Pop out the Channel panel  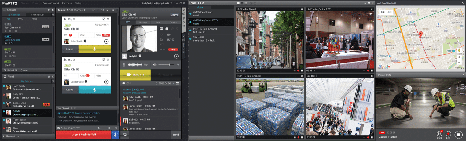[x=49, y=10]
